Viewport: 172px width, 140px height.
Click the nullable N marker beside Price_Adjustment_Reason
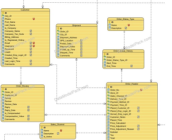tap(138, 129)
